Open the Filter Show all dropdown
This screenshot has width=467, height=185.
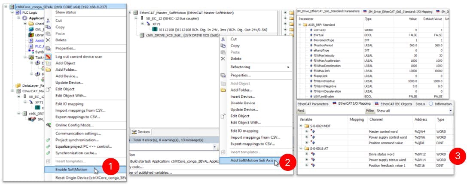(x=450, y=111)
